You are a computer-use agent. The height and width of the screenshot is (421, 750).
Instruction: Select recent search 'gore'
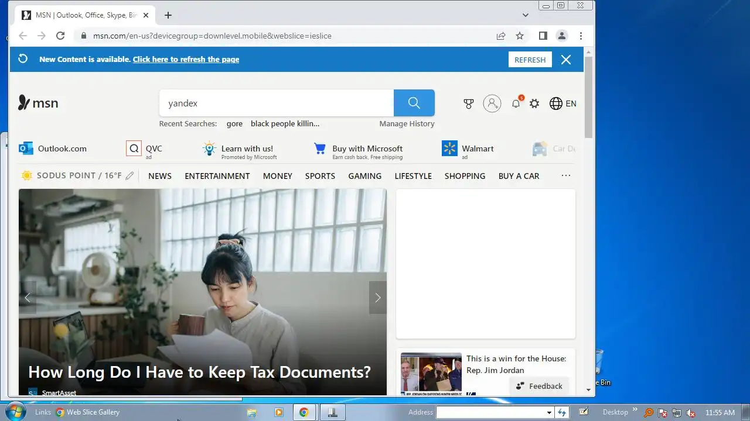click(x=234, y=123)
